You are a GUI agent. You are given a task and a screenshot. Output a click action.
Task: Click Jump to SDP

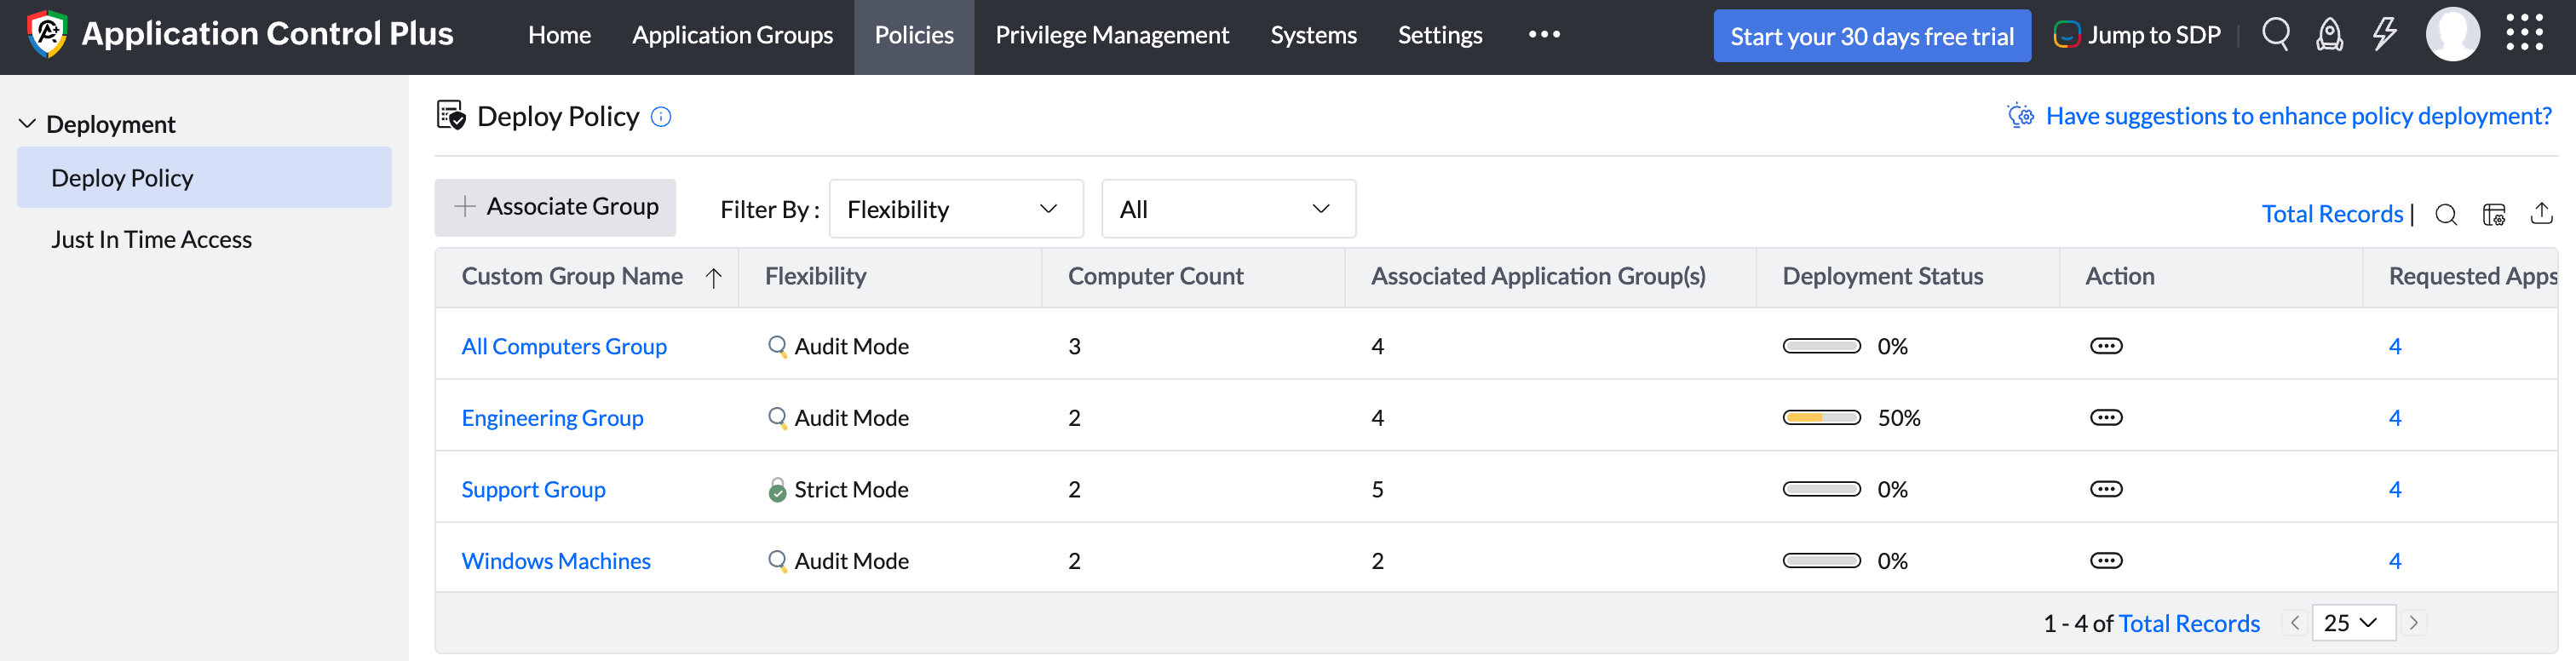coord(2136,35)
